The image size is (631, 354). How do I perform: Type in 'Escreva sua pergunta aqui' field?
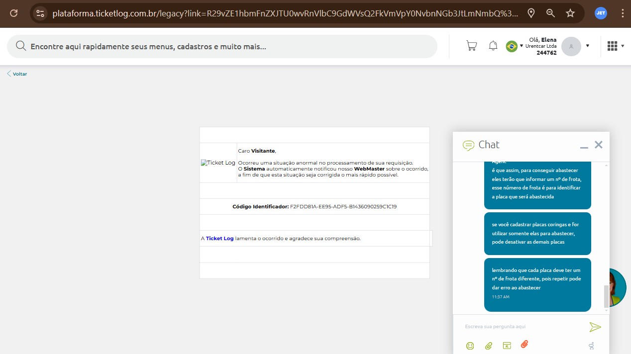tap(523, 327)
